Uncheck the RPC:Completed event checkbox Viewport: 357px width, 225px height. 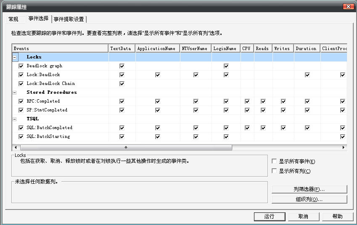[21, 101]
